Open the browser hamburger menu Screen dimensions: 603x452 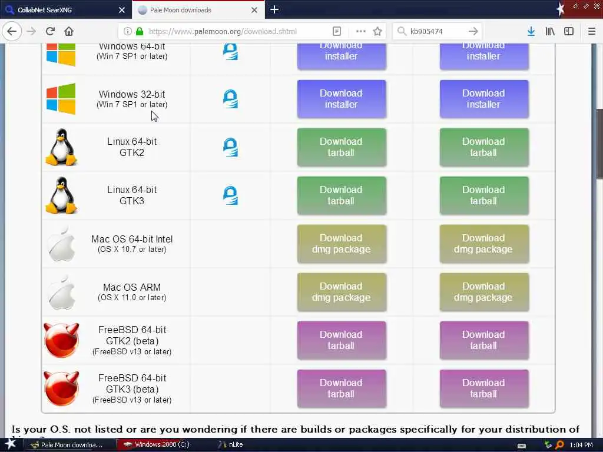(591, 31)
